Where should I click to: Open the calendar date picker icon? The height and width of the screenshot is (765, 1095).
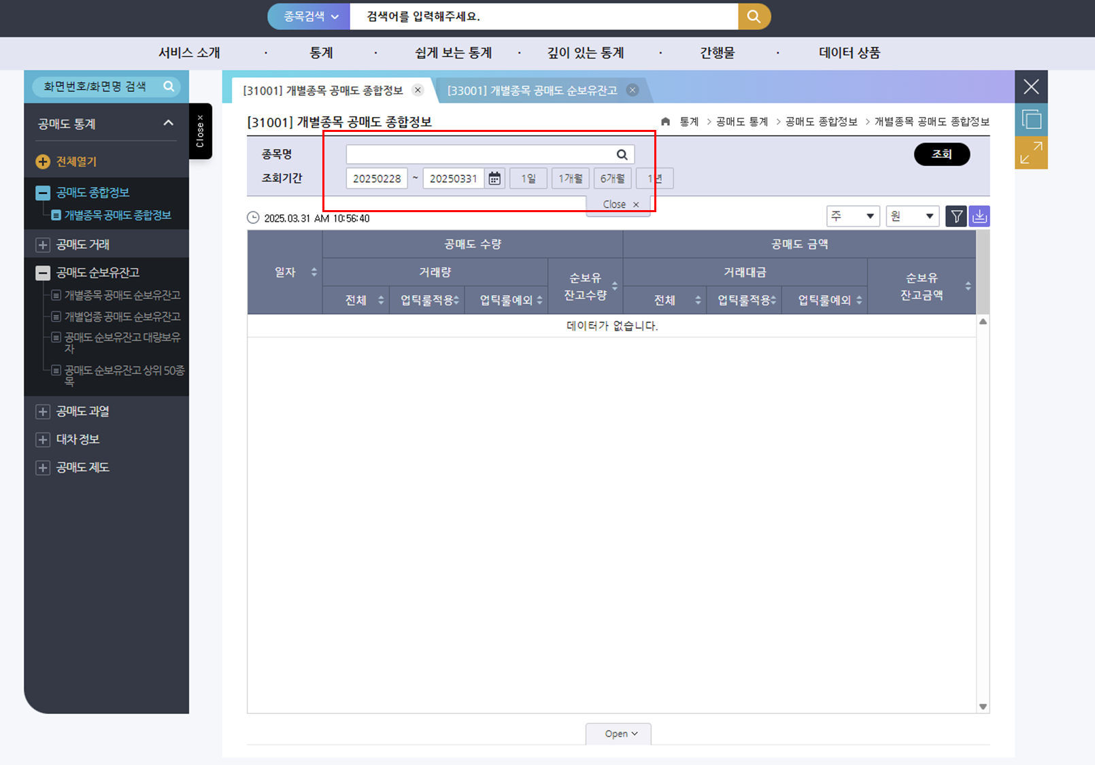[494, 178]
